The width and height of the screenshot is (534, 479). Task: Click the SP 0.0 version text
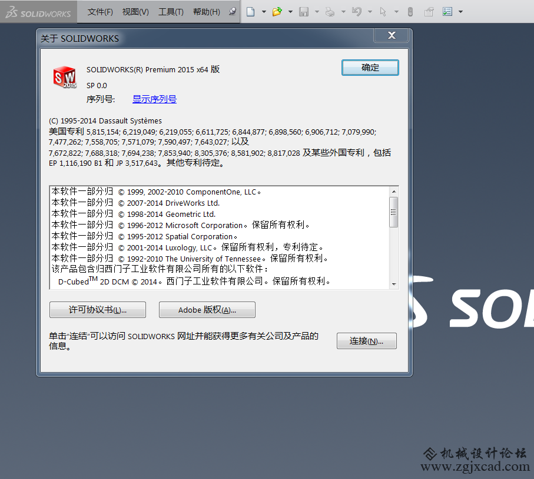[97, 86]
